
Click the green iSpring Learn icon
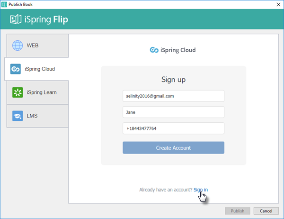coord(18,92)
